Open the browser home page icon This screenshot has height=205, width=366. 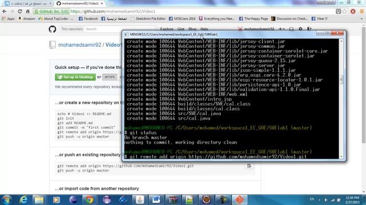click(28, 11)
